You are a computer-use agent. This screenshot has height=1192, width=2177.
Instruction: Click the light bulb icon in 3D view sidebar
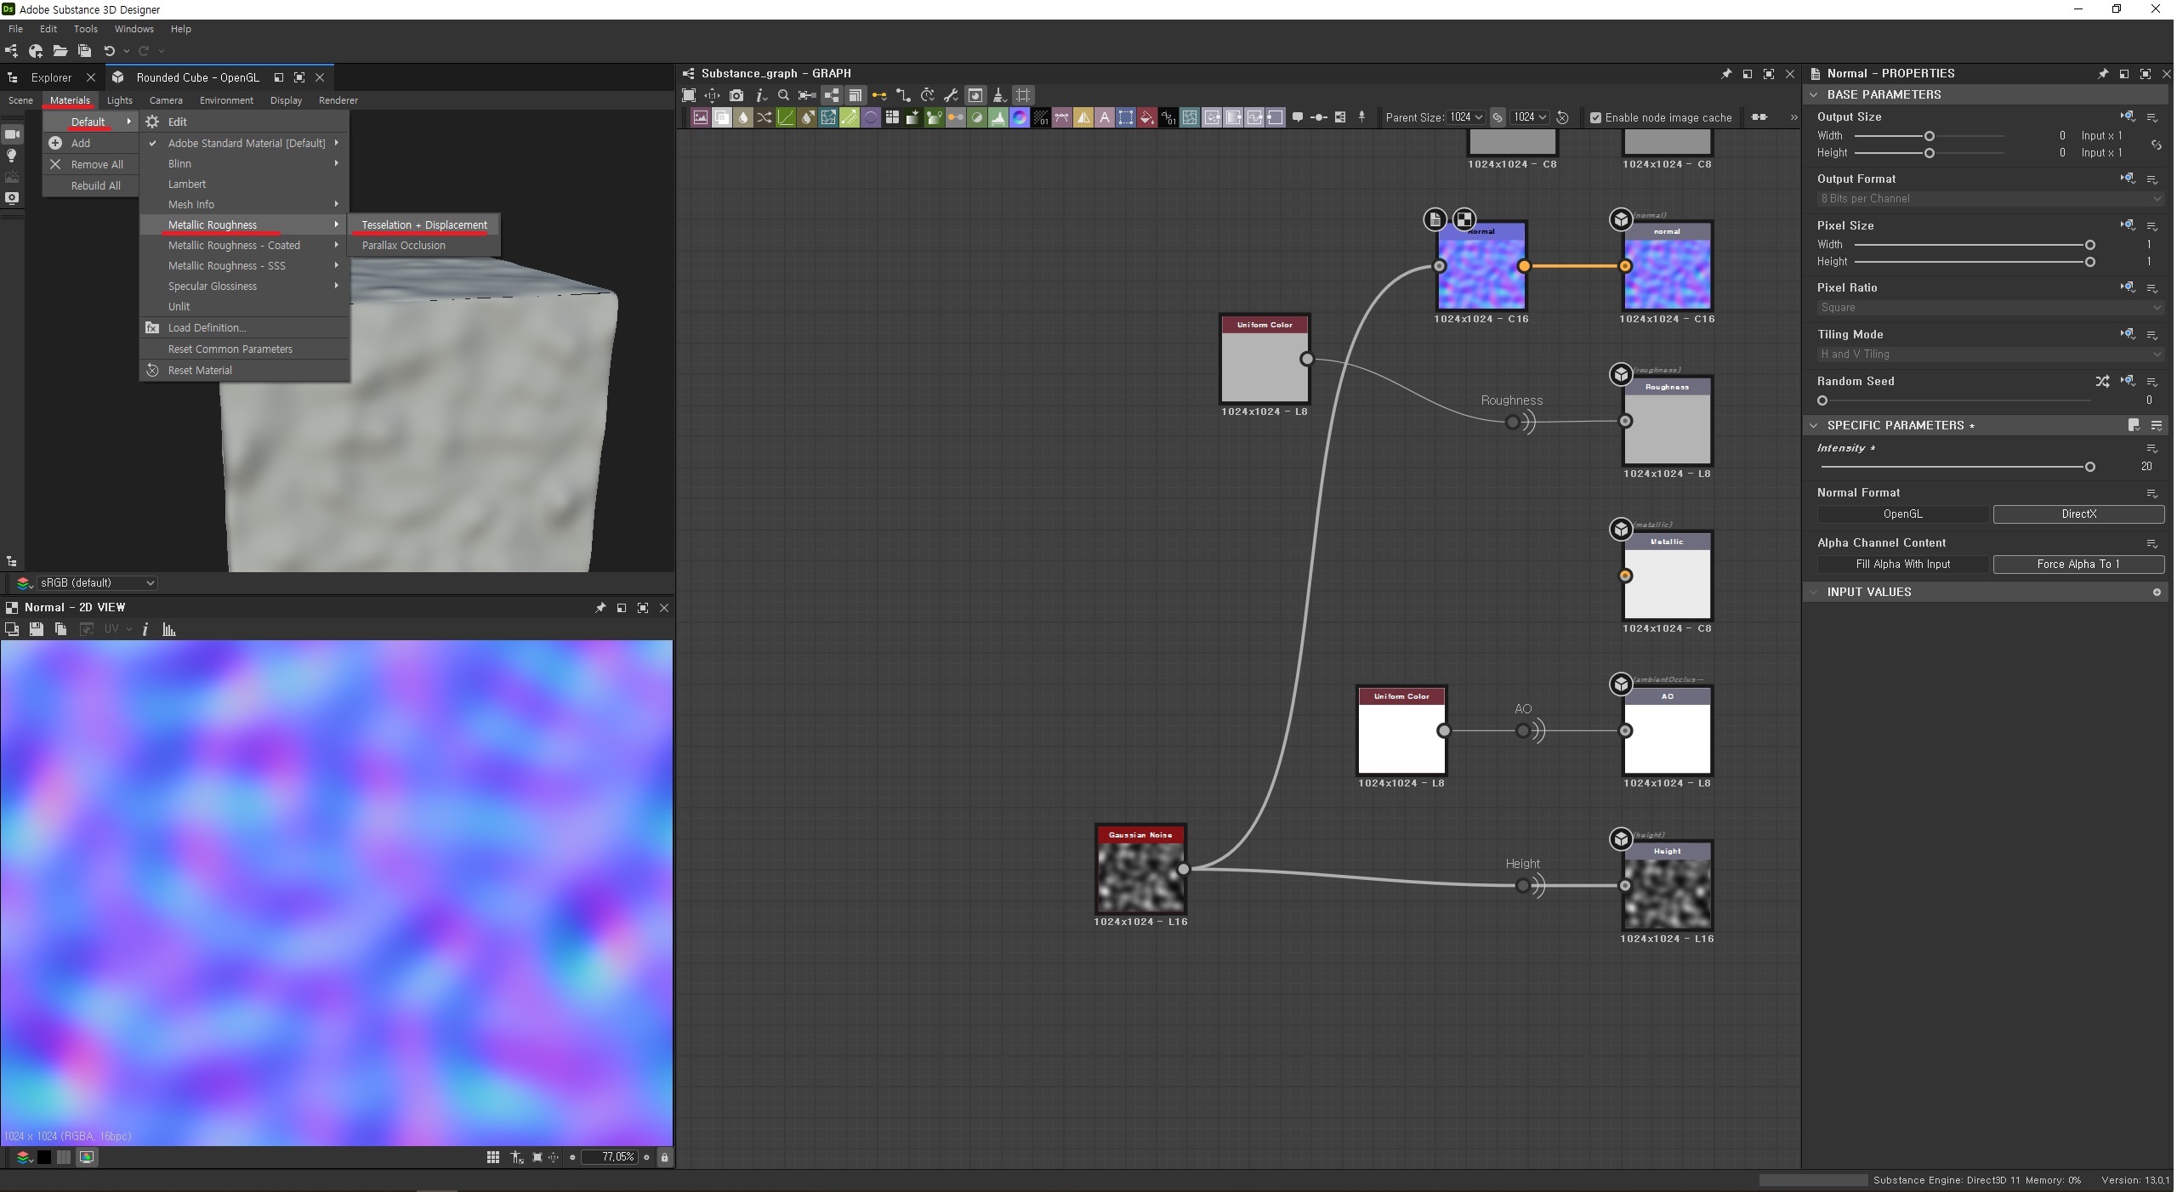[12, 156]
